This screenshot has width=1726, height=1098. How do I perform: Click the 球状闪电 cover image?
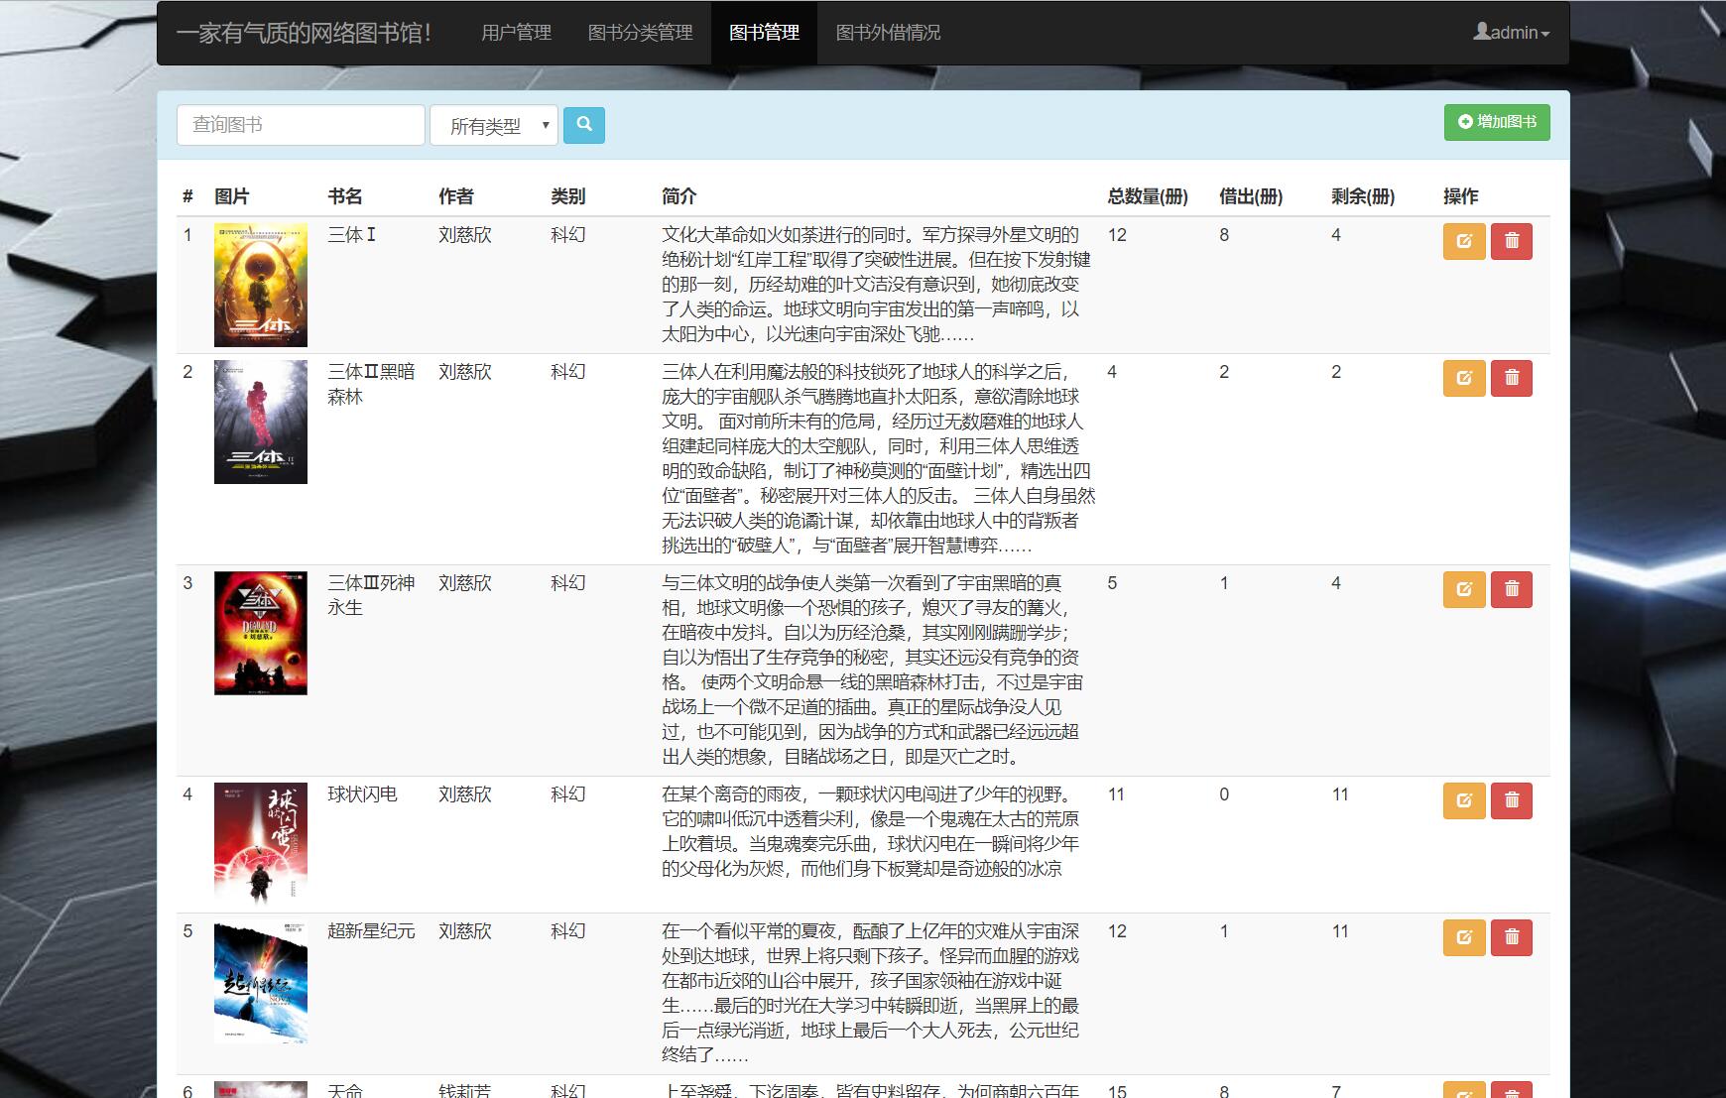261,844
